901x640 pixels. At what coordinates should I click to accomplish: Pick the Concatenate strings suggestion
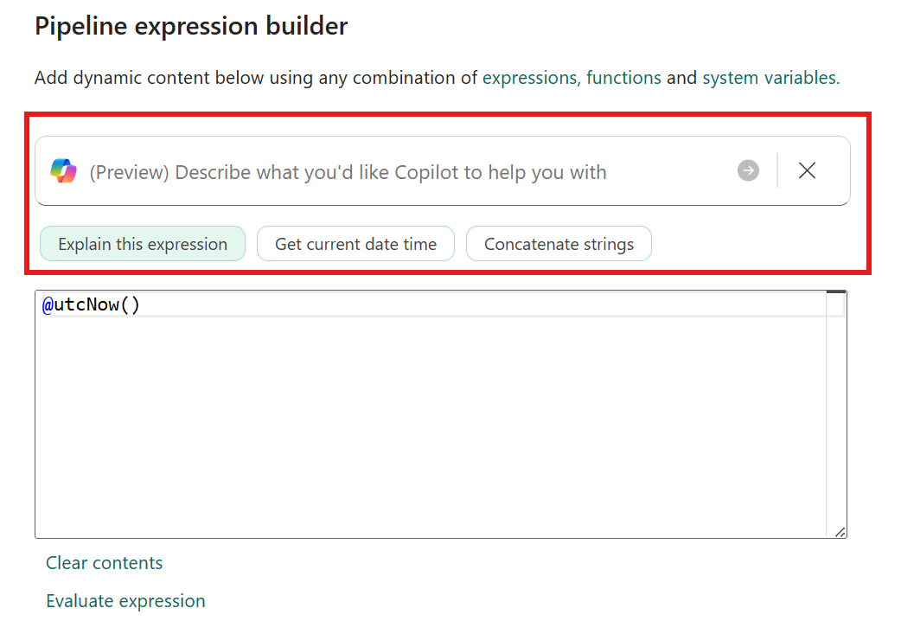tap(559, 244)
